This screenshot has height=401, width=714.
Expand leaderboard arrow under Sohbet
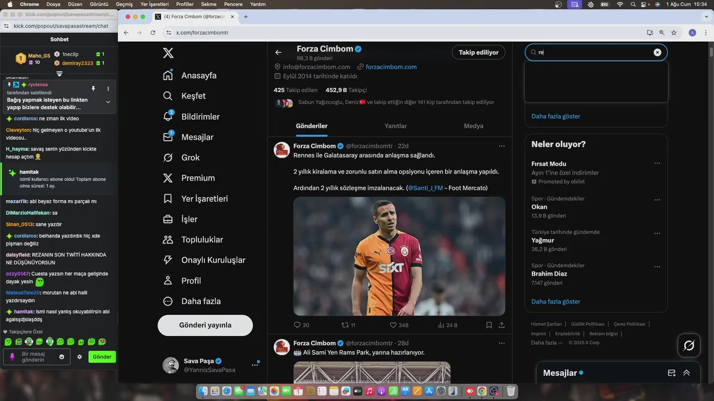click(x=60, y=74)
